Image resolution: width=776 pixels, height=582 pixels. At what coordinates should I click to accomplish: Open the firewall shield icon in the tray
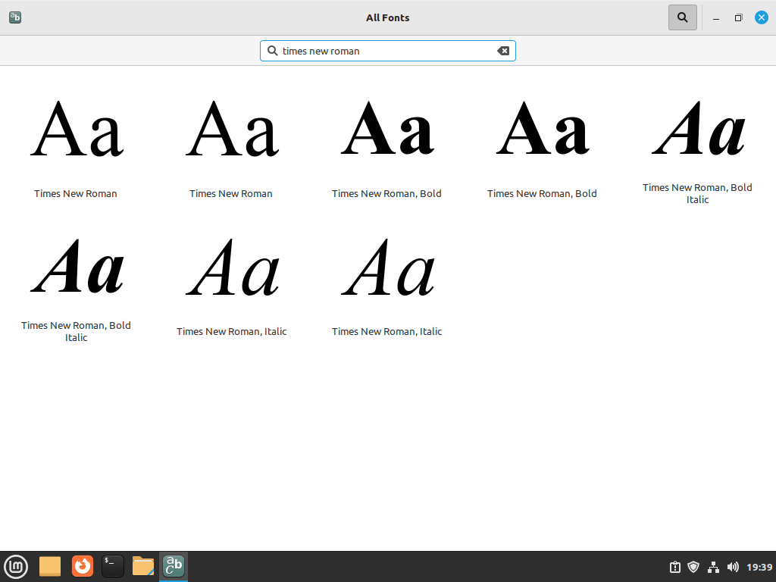point(693,566)
